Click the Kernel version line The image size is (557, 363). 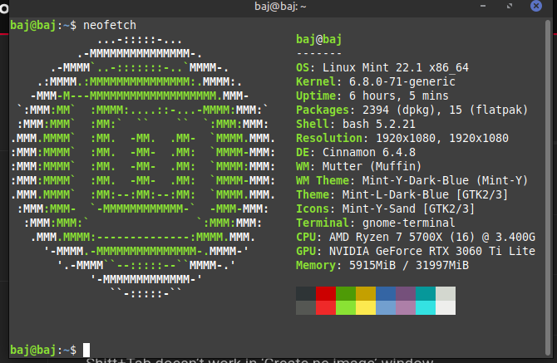(373, 81)
